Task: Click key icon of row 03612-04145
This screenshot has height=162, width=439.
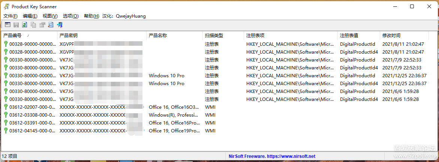Action: 6,130
